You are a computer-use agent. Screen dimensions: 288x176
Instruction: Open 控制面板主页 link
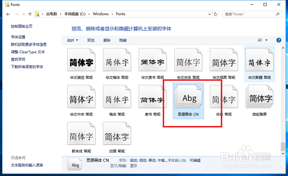point(22,26)
